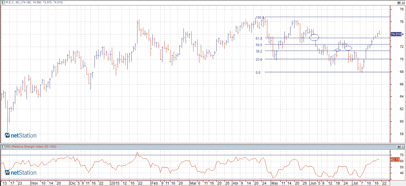This screenshot has height=186, width=406.
Task: Click the current price tag 74.010
Action: (x=395, y=34)
